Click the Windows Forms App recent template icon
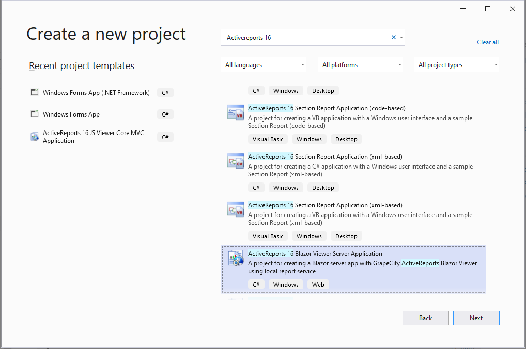 coord(35,114)
